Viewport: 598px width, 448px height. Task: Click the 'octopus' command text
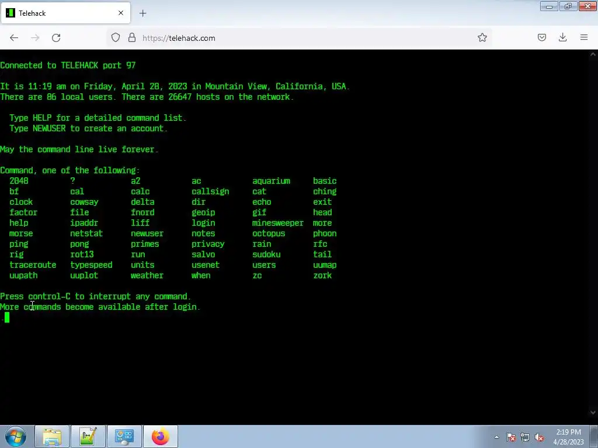pos(269,233)
